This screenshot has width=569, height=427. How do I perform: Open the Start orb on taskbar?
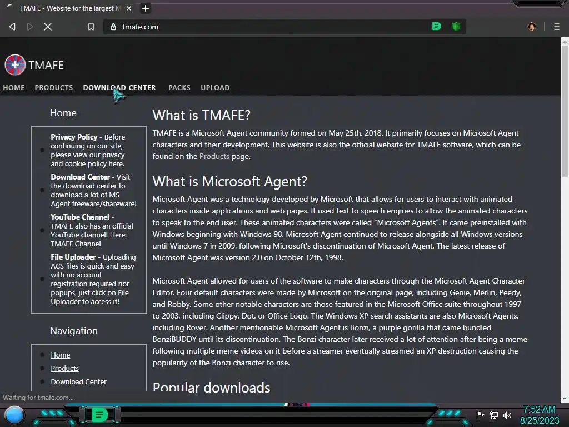coord(14,415)
